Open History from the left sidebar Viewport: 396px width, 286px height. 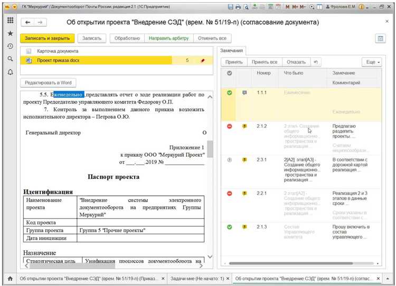(x=10, y=46)
